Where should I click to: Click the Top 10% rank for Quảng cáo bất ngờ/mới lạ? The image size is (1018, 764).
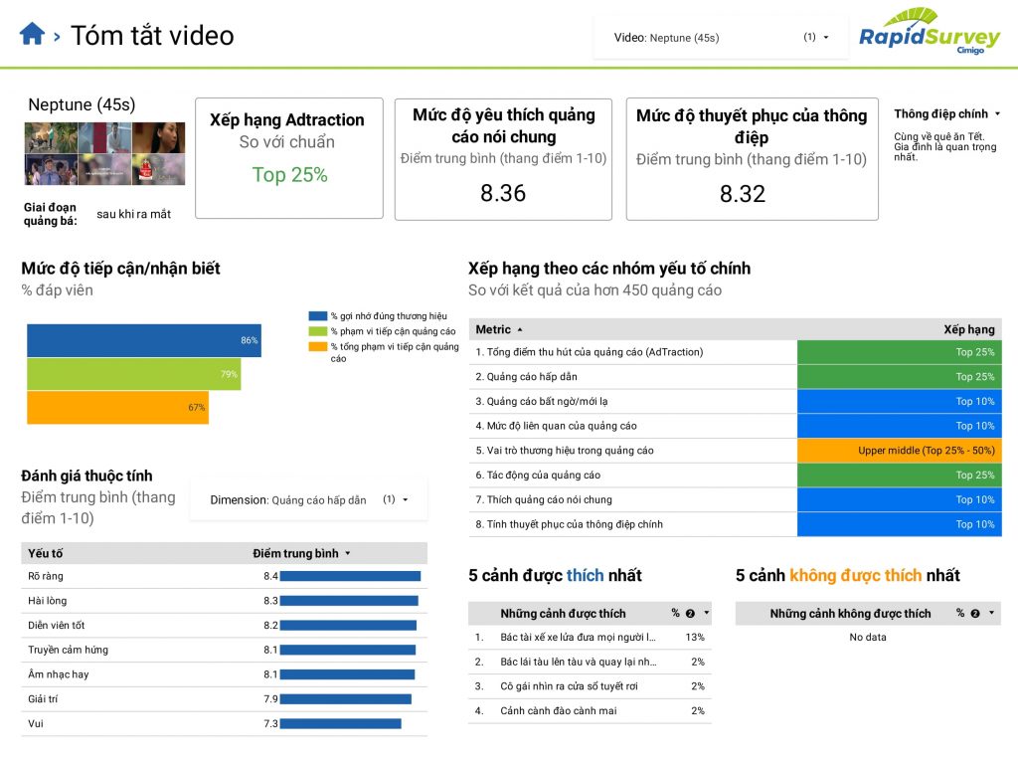(899, 402)
